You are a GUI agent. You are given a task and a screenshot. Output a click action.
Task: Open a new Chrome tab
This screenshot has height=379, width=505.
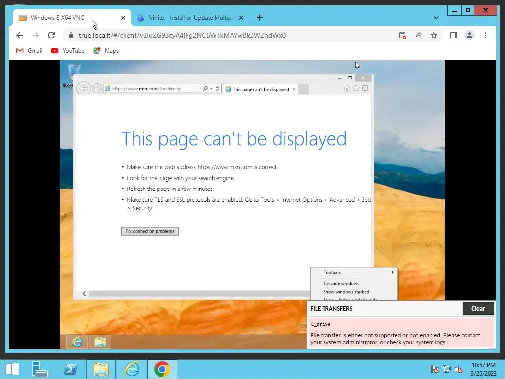259,18
